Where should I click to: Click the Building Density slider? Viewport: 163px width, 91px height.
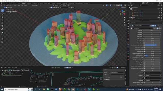point(153,56)
